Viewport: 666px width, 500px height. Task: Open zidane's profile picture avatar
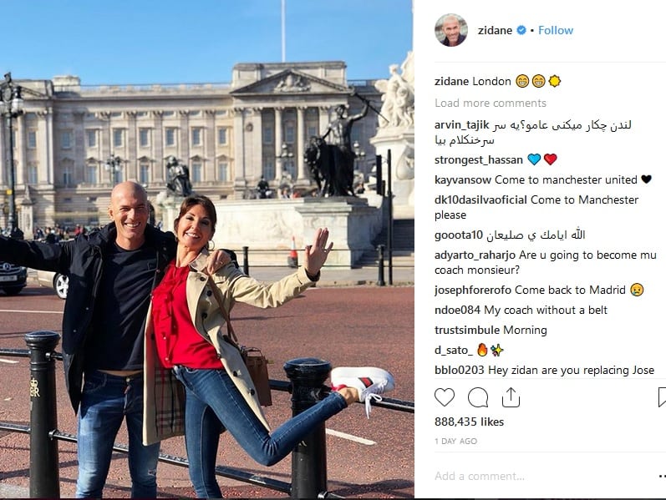click(451, 30)
